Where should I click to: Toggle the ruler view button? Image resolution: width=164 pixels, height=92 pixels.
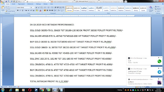point(163,16)
